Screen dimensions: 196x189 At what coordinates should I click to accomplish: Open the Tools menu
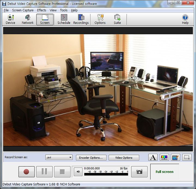tap(64, 10)
